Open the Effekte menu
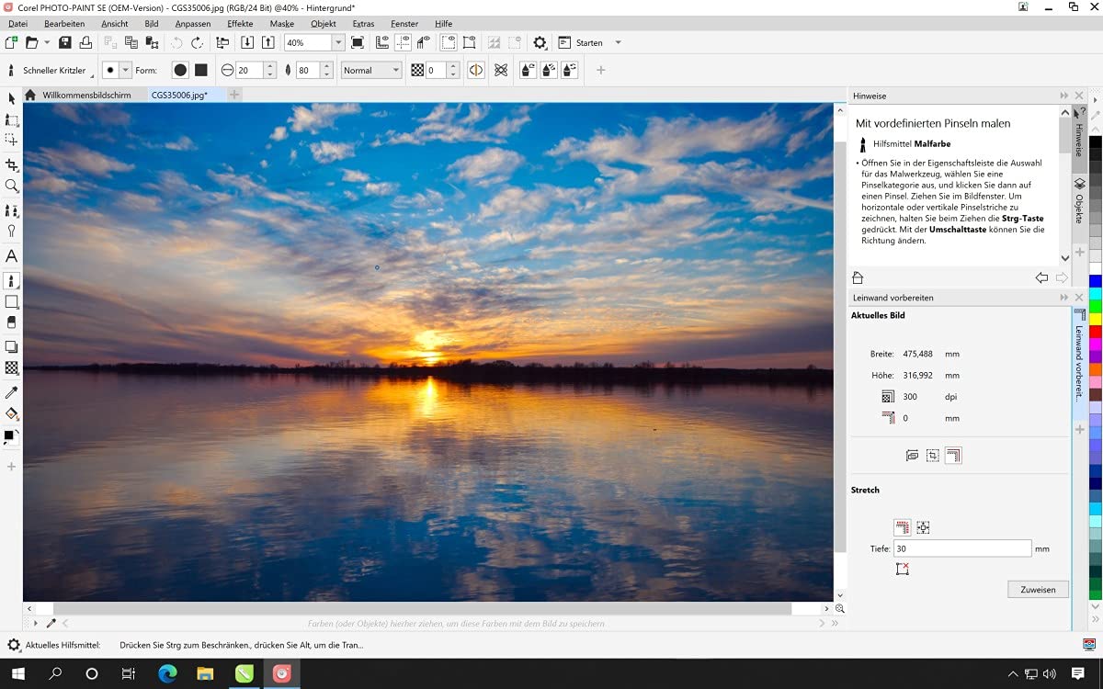 240,24
